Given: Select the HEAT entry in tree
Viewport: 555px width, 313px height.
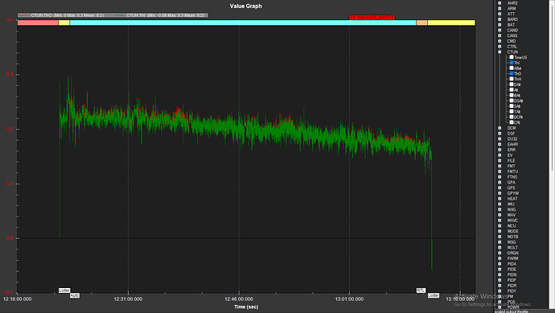Looking at the screenshot, I should (x=512, y=199).
